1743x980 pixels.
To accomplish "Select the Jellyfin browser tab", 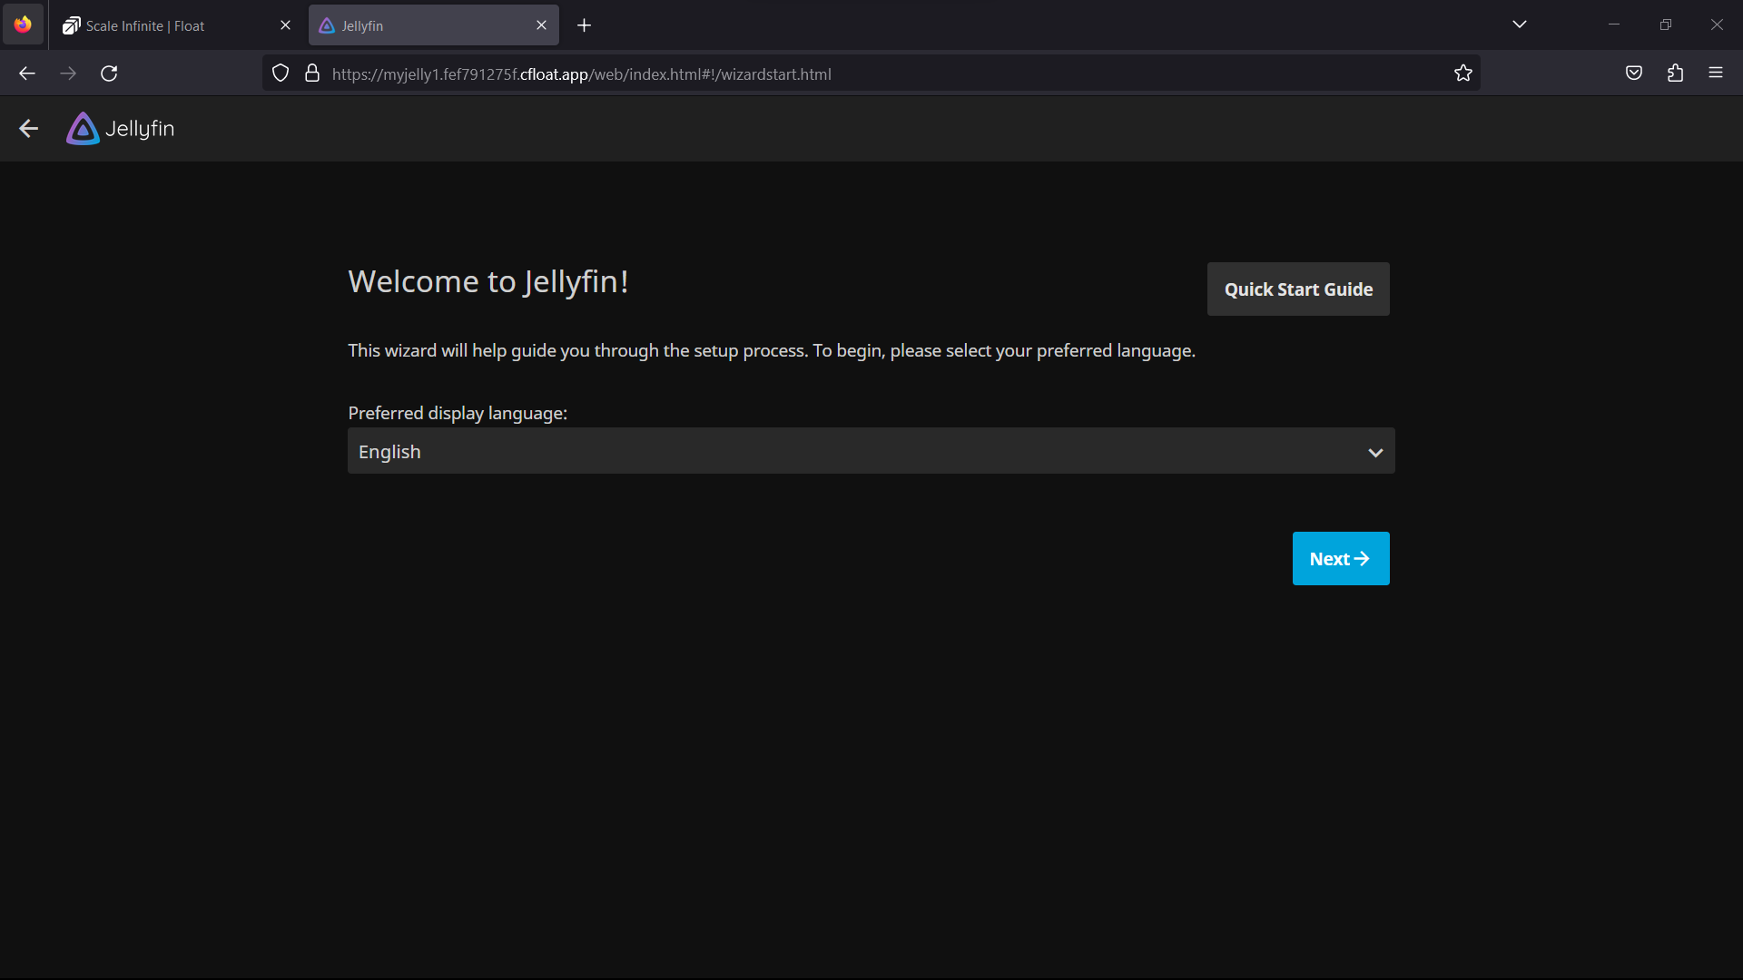I will coord(434,25).
